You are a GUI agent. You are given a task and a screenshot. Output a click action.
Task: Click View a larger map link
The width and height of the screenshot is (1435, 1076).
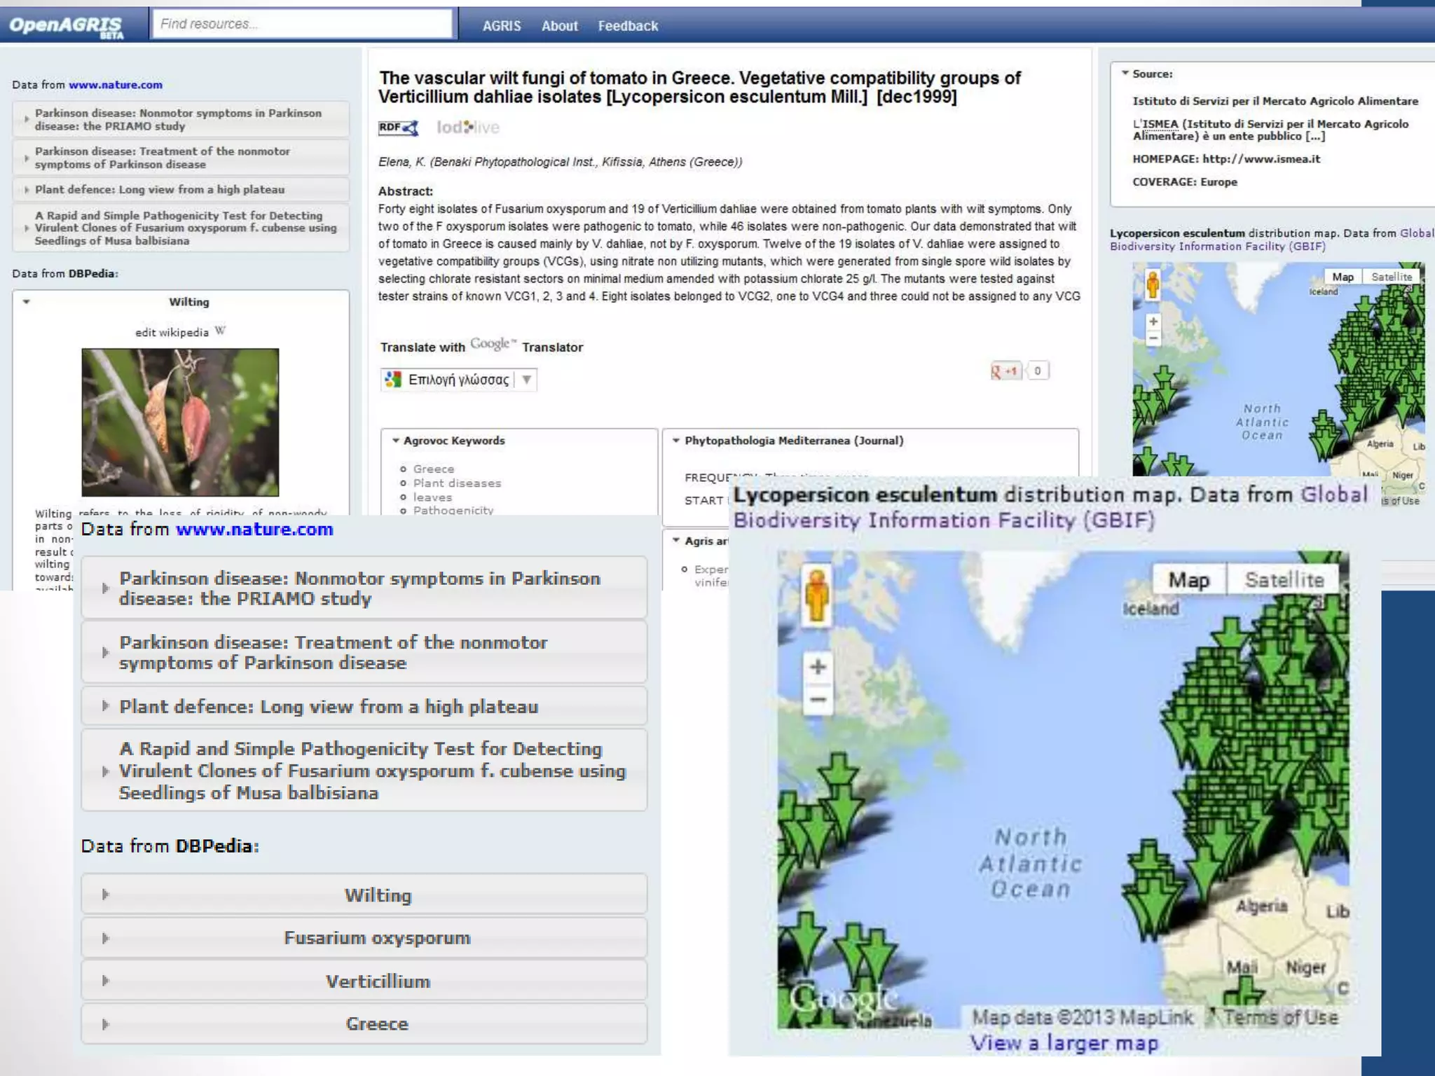1064,1043
